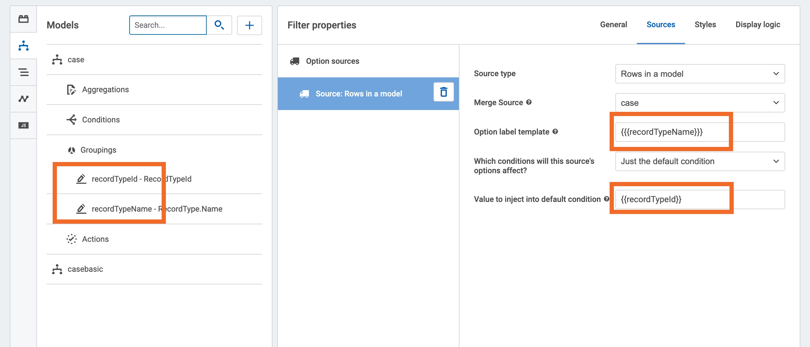
Task: Select recordTypeName - RecordType.Name grouping
Action: point(154,209)
